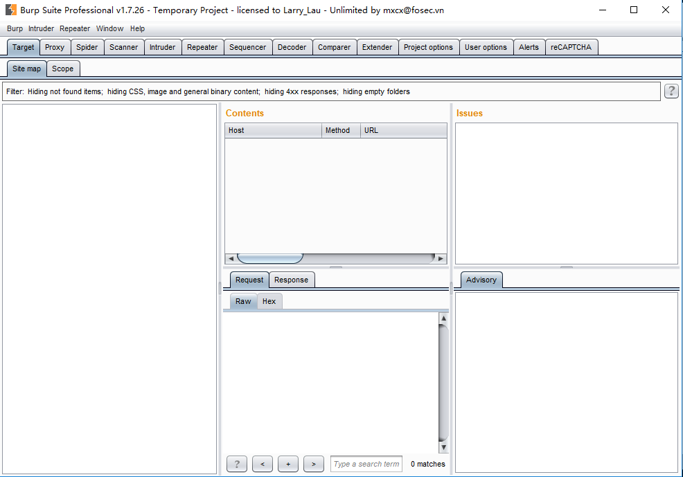The image size is (683, 477).
Task: Click the Contents scrollbar right arrow
Action: pyautogui.click(x=441, y=258)
